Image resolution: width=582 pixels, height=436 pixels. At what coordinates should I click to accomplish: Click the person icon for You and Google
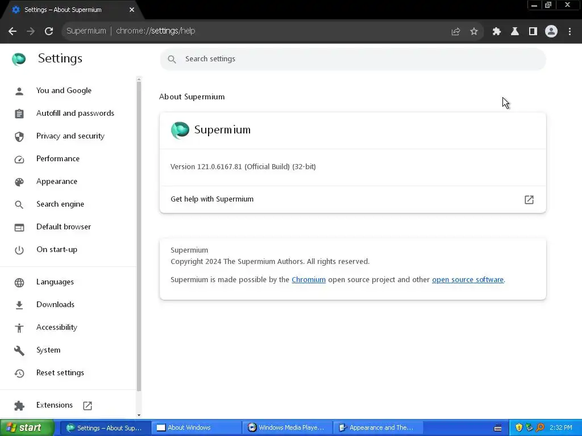[x=19, y=91]
